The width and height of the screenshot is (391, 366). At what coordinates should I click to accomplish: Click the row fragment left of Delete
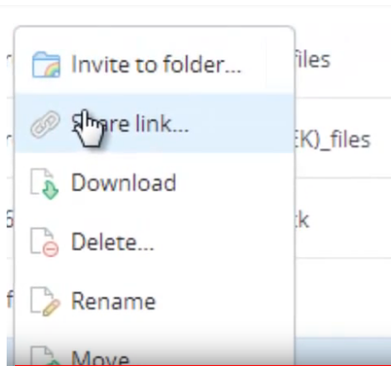[x=10, y=219]
